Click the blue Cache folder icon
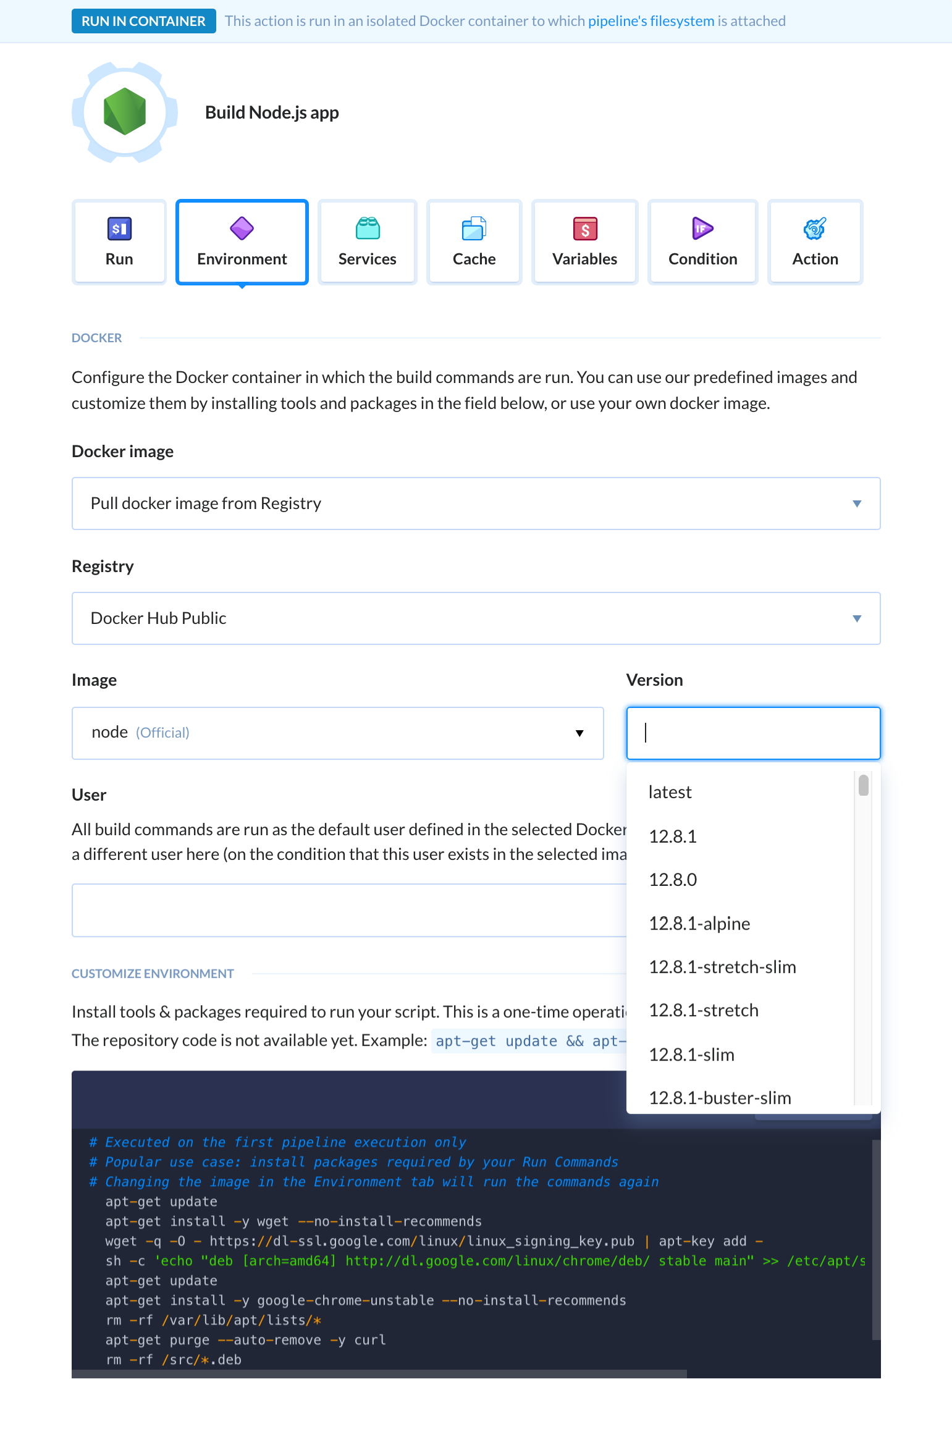Screen dimensions: 952x1432 pyautogui.click(x=474, y=229)
